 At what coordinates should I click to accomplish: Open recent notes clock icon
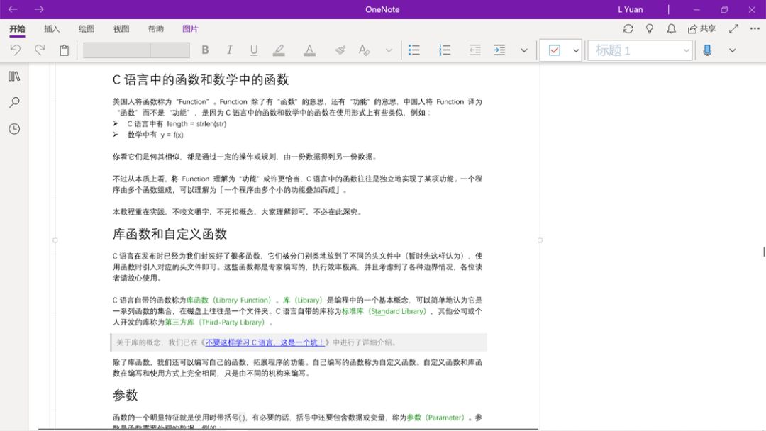pyautogui.click(x=14, y=129)
